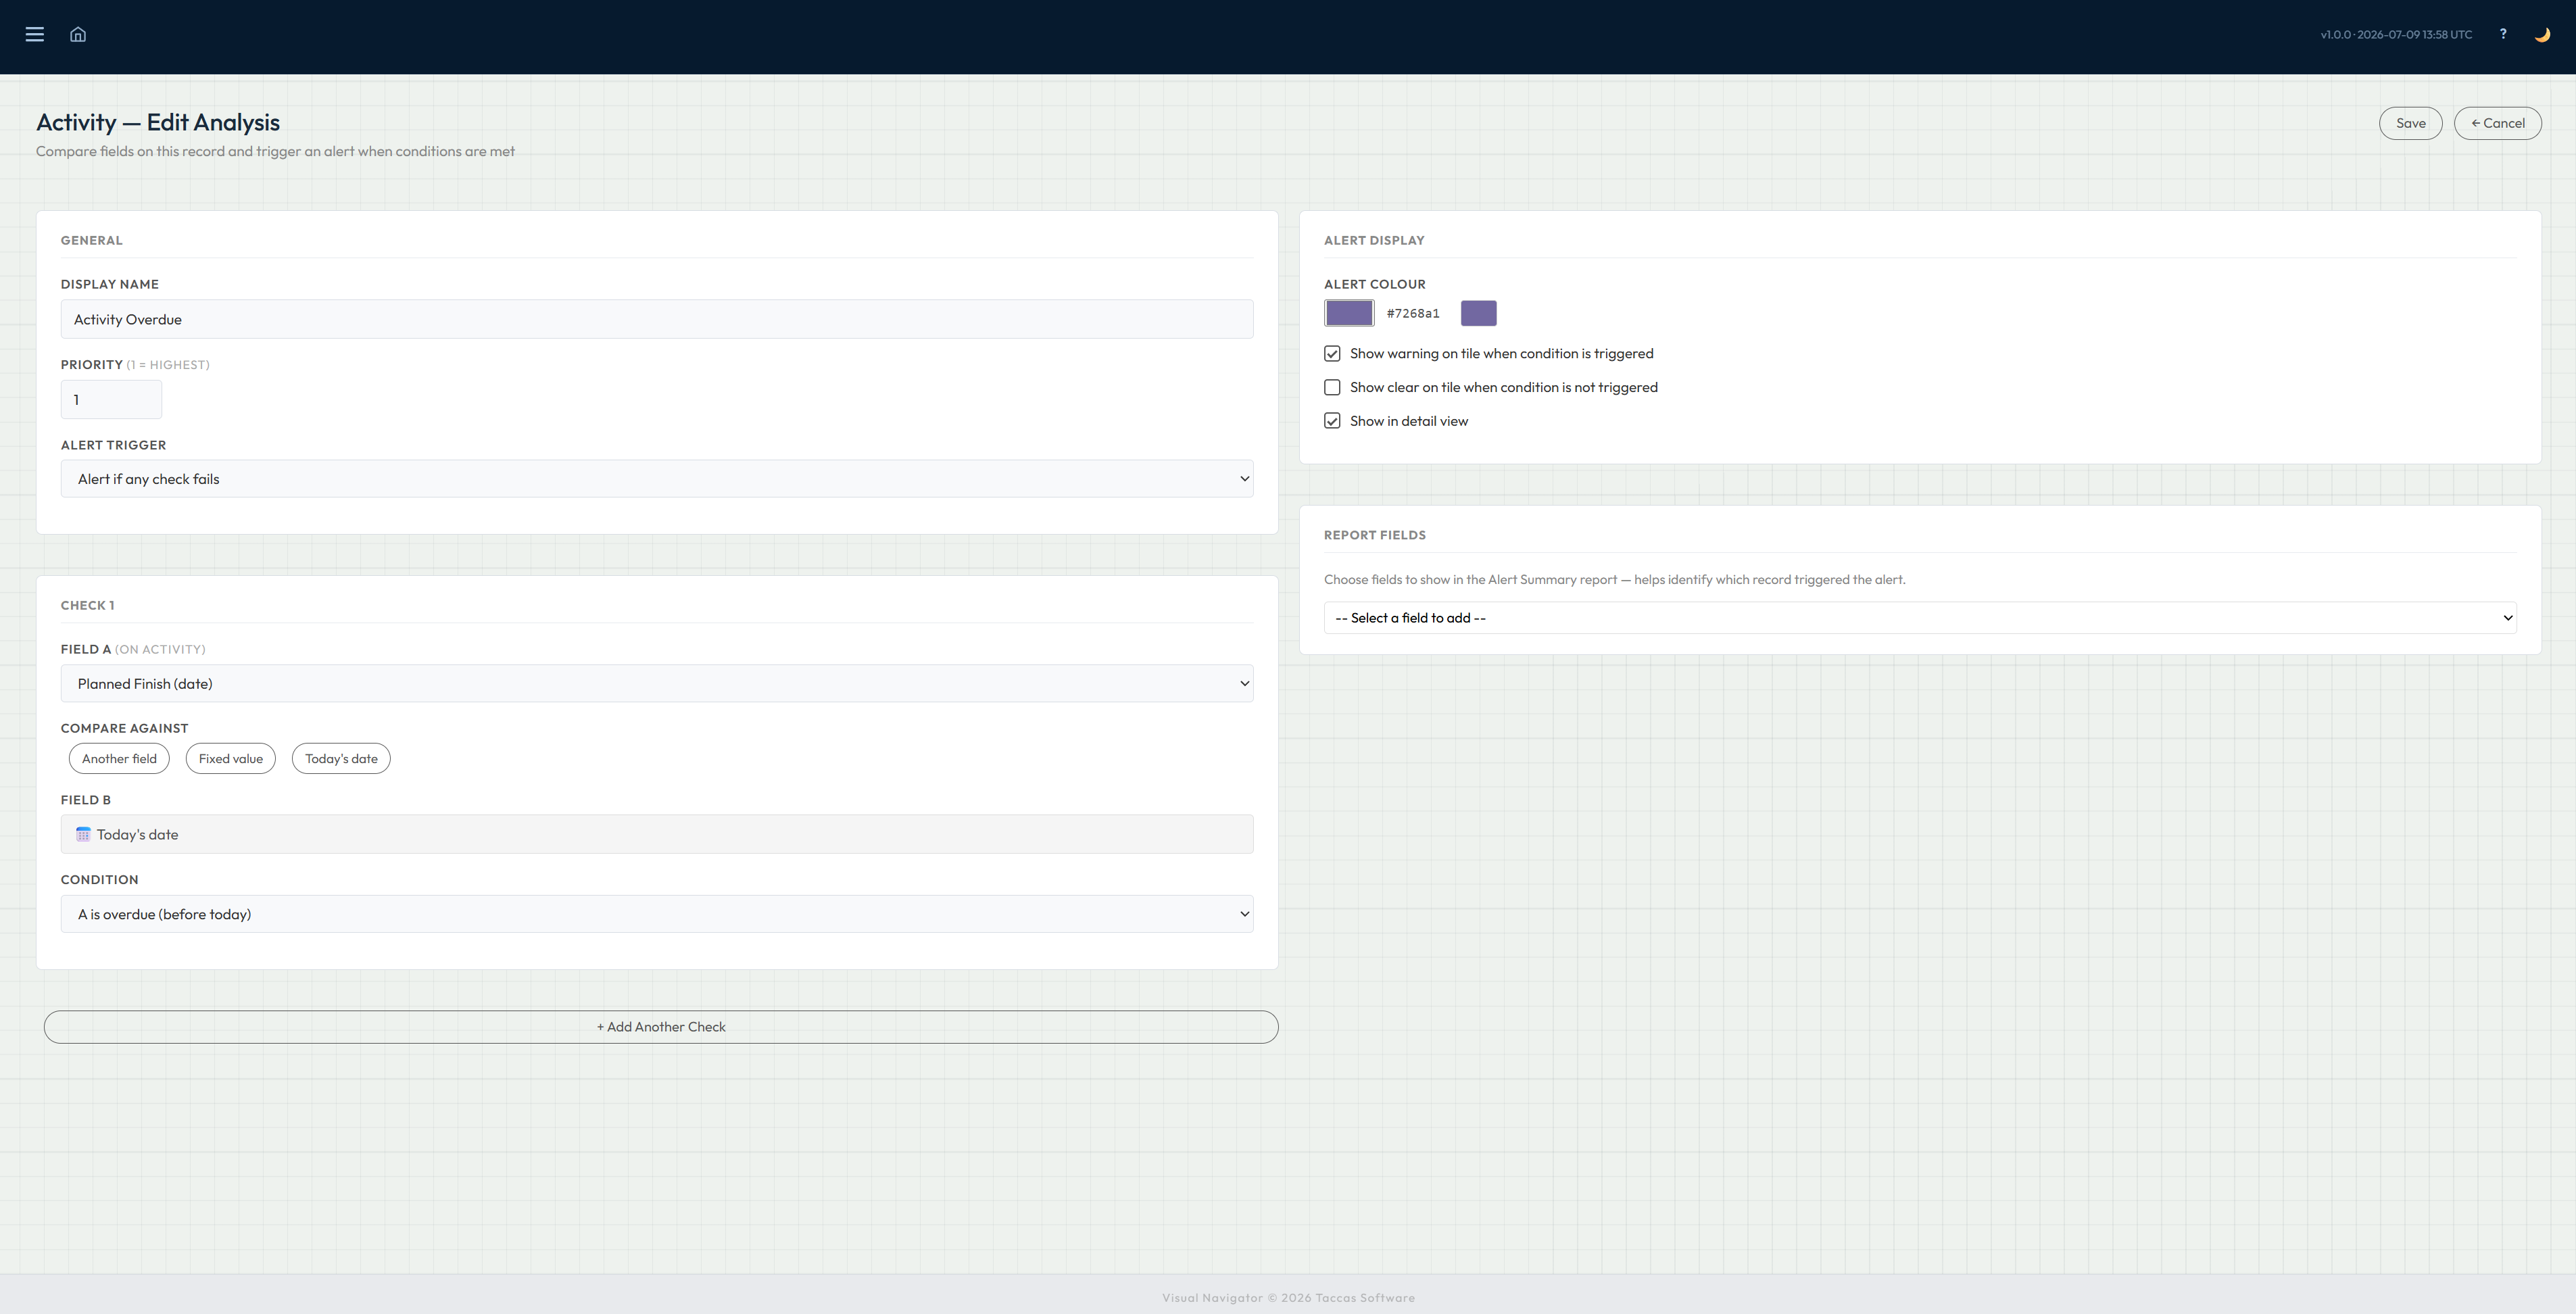Click the calendar icon in Field B
The height and width of the screenshot is (1314, 2576).
(83, 834)
